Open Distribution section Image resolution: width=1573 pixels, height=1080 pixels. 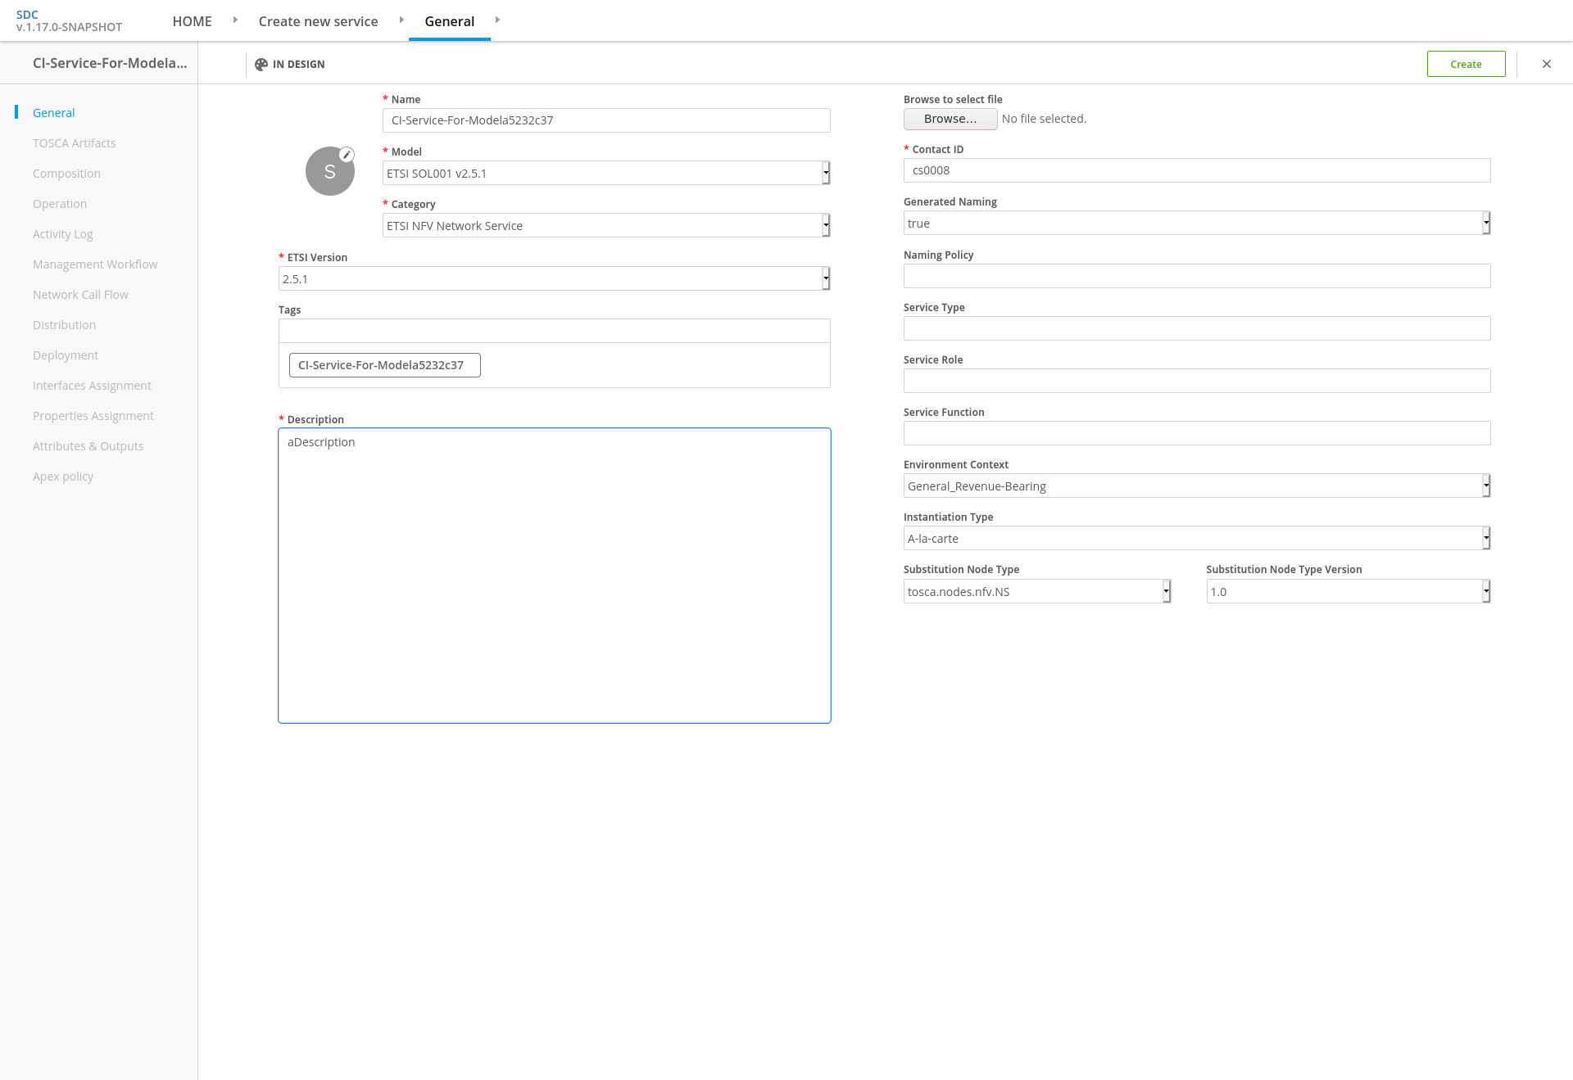tap(64, 325)
